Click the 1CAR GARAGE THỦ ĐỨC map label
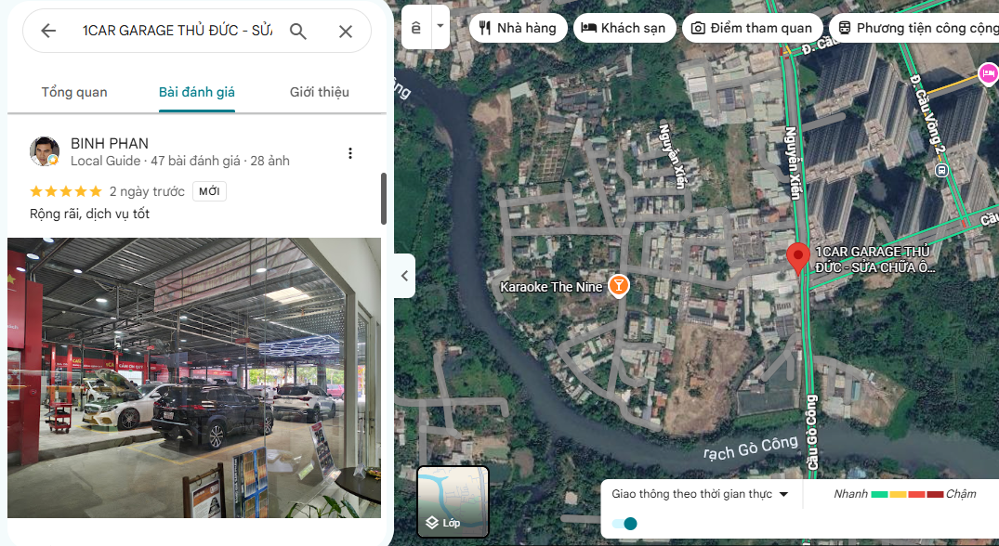 click(875, 260)
